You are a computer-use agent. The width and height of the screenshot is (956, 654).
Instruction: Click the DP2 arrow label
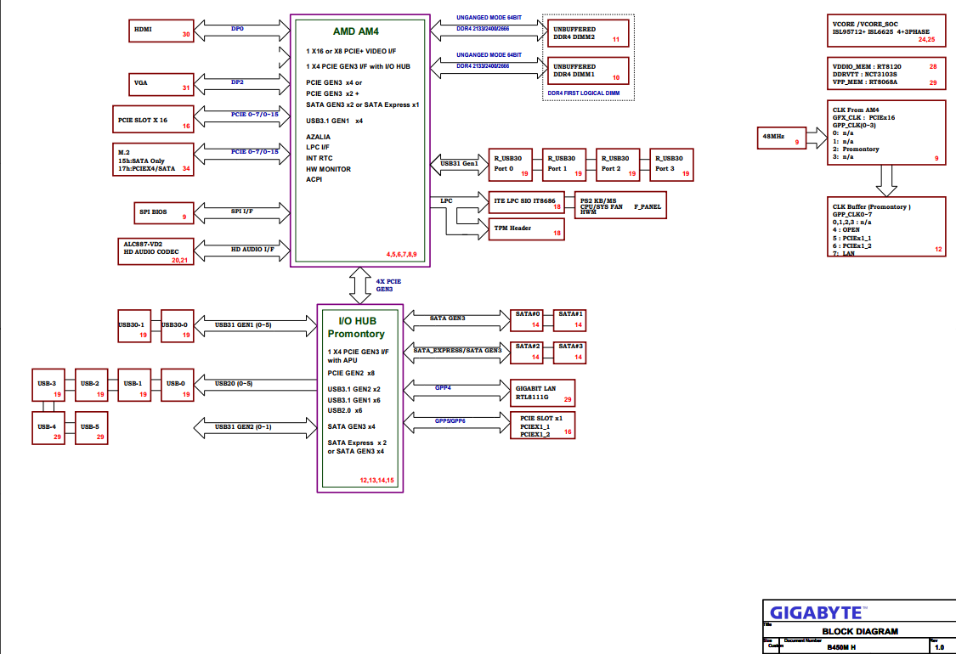click(237, 82)
